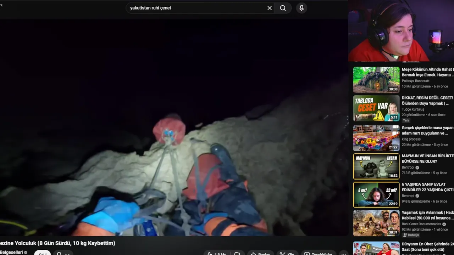Screen dimensions: 454x255
Task: Activate voice search microphone icon
Action: coord(301,8)
